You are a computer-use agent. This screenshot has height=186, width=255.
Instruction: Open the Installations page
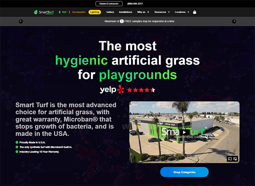125,12
